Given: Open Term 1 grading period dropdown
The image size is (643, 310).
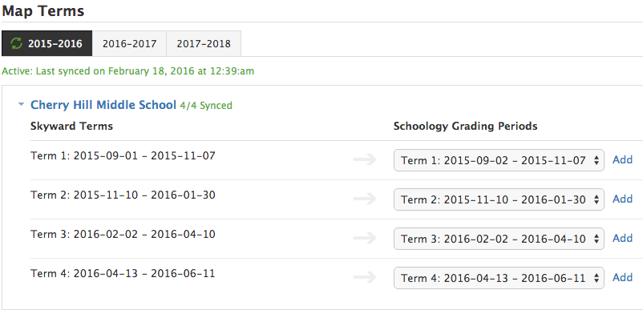Looking at the screenshot, I should pyautogui.click(x=499, y=160).
